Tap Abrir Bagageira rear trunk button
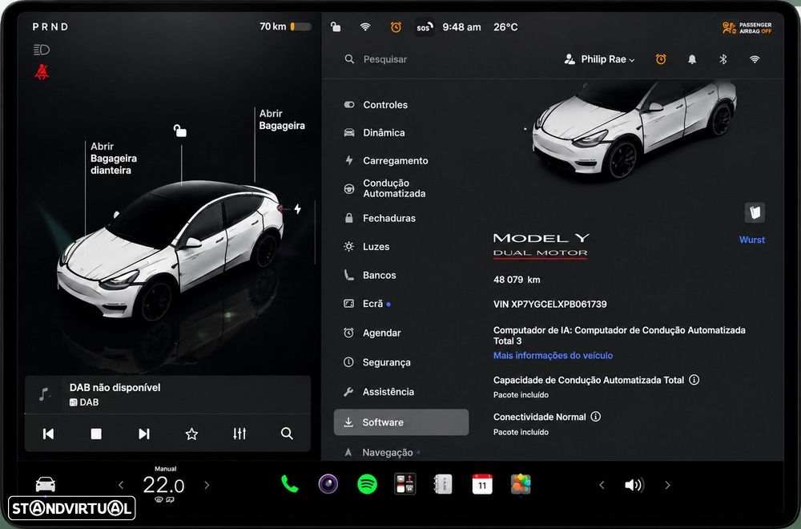The height and width of the screenshot is (529, 801). pos(281,119)
